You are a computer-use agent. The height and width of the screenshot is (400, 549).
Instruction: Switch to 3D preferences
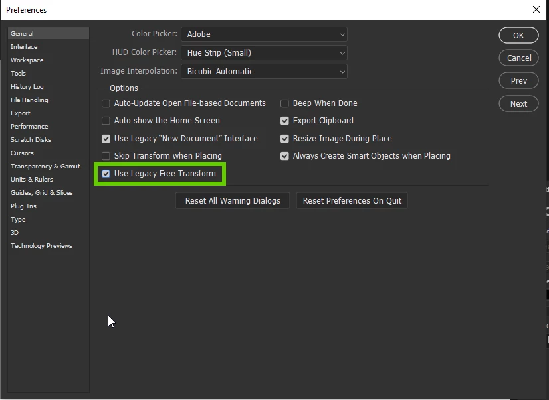(49, 233)
